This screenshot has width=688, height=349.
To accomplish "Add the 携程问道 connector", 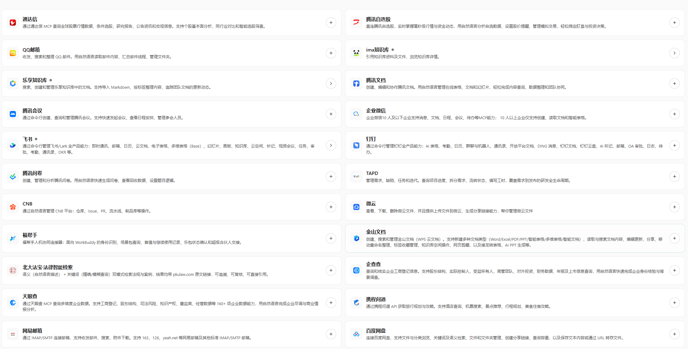I will click(x=675, y=303).
